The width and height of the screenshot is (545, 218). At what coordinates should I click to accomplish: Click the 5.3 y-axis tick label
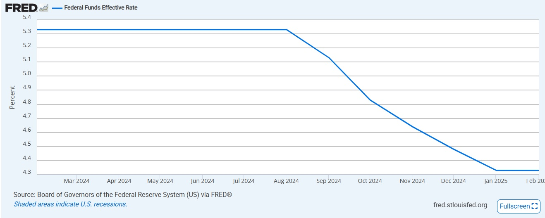tap(27, 31)
